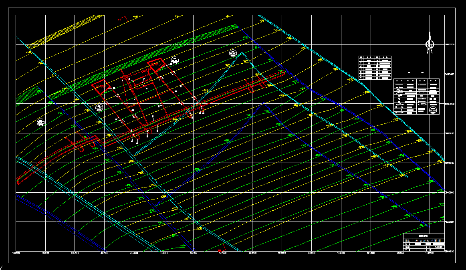The width and height of the screenshot is (466, 270).
Task: Select the right red 采空区 goaf label
Action: point(157,64)
